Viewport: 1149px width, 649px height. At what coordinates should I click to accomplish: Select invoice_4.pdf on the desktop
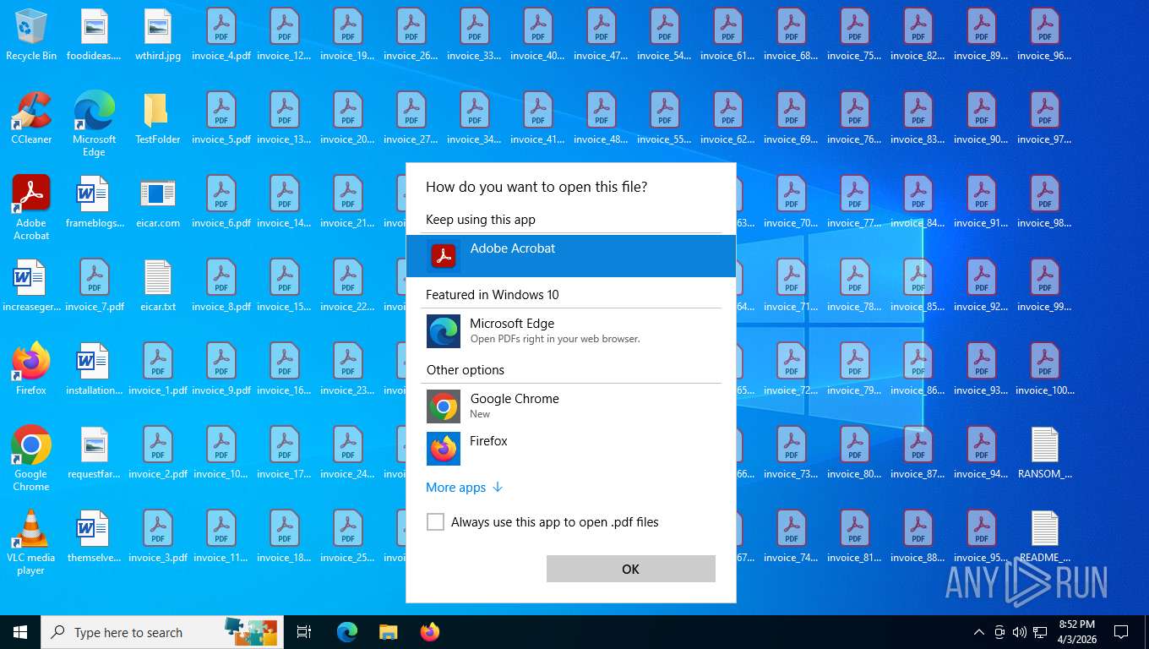click(221, 35)
